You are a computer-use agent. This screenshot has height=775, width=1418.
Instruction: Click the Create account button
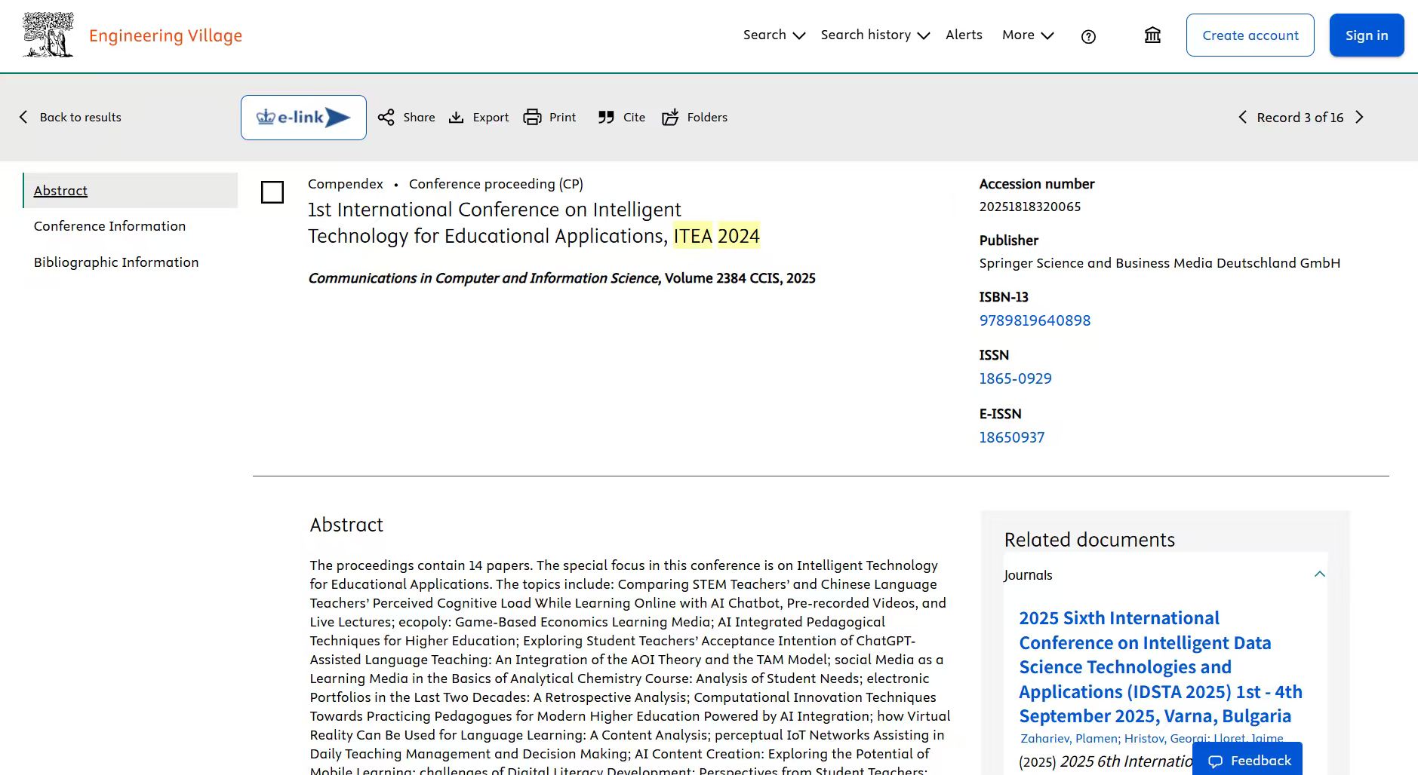coord(1250,35)
